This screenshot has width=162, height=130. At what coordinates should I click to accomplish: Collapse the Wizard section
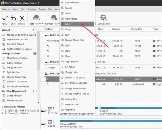(35, 30)
